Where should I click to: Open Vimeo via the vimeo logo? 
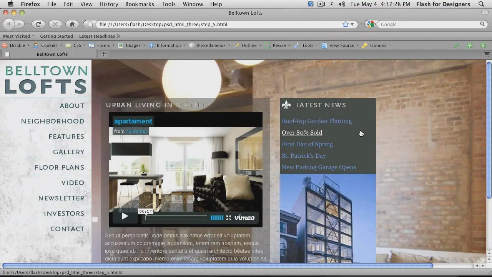pyautogui.click(x=244, y=218)
